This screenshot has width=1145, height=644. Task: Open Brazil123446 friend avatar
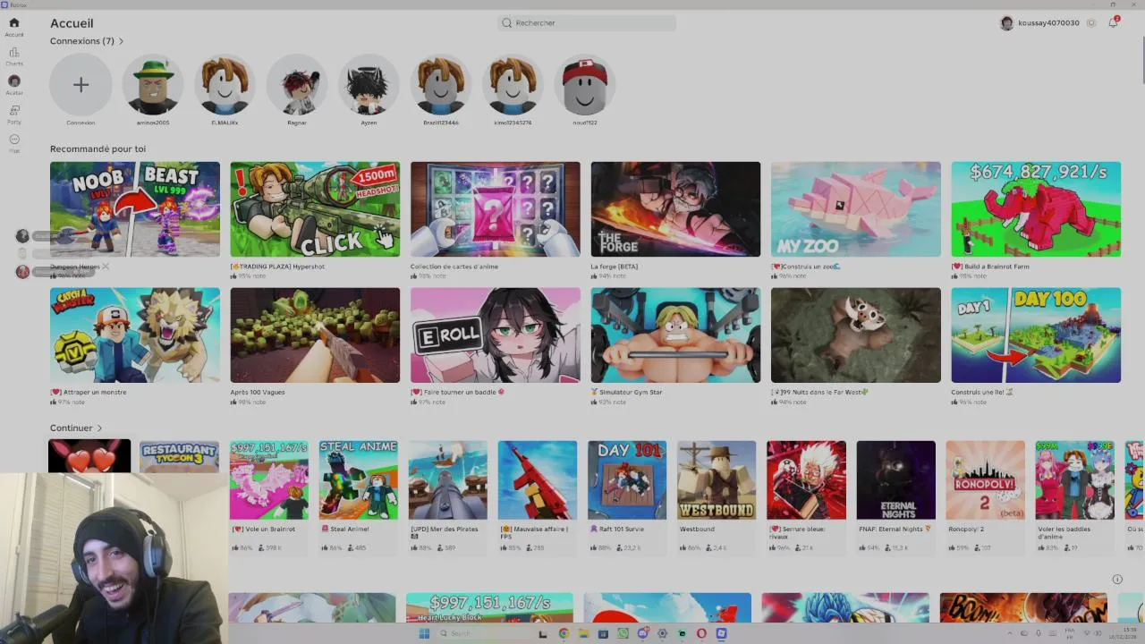(x=441, y=85)
